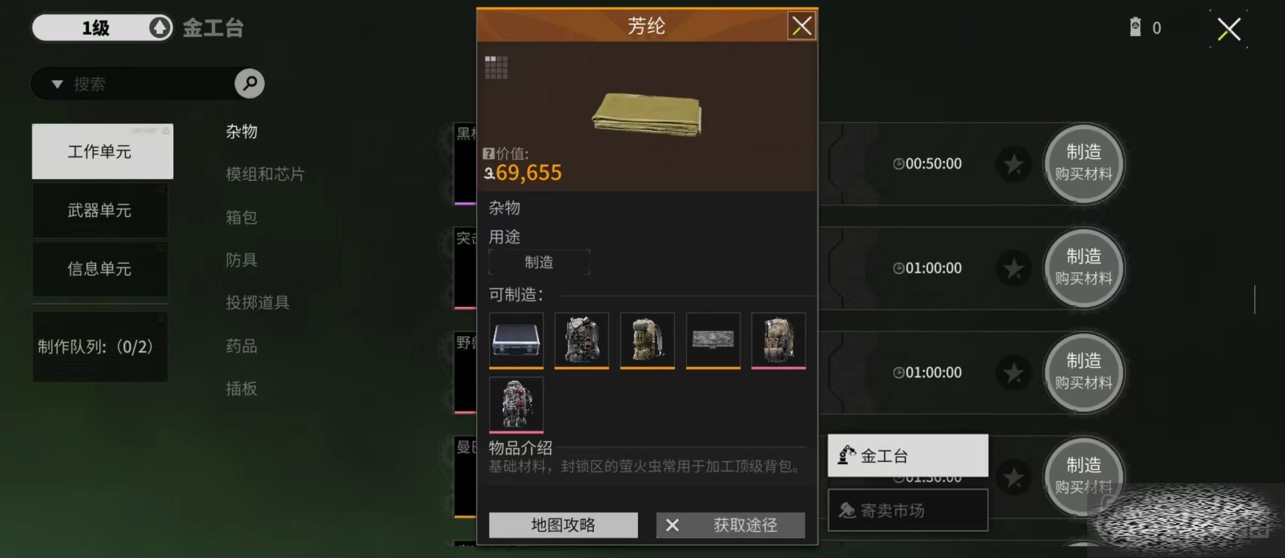Toggle favorite star for 00:50:00 recipe
This screenshot has height=558, width=1285.
(1013, 164)
